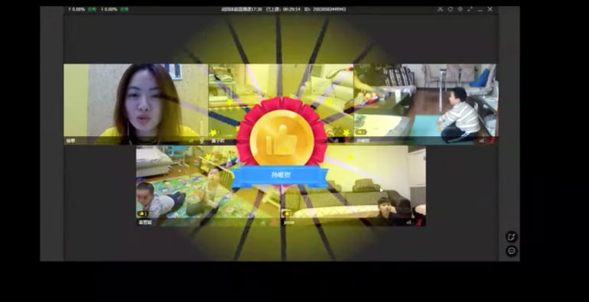Open the chat bubble icon at bottom right
The width and height of the screenshot is (589, 302).
pos(511,251)
